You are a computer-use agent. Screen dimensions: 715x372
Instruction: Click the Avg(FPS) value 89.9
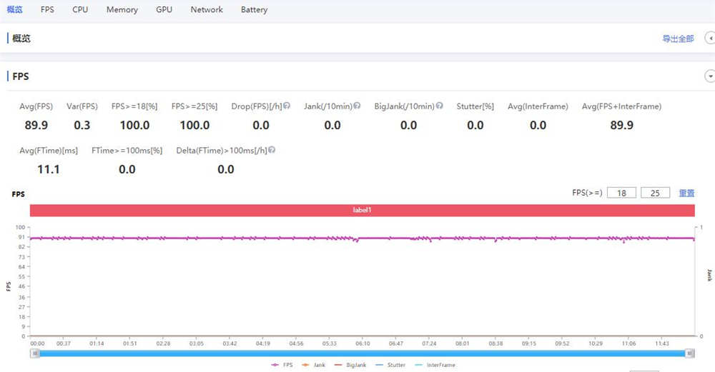[x=36, y=125]
